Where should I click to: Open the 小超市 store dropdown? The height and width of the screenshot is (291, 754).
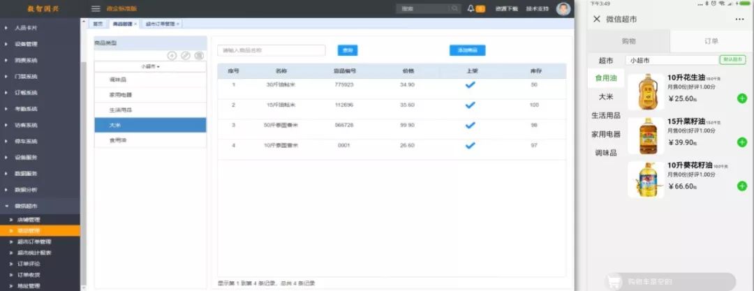coord(150,67)
